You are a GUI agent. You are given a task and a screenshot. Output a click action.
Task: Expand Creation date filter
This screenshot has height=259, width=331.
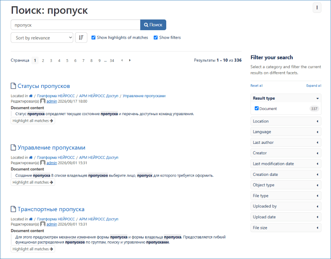(x=286, y=174)
